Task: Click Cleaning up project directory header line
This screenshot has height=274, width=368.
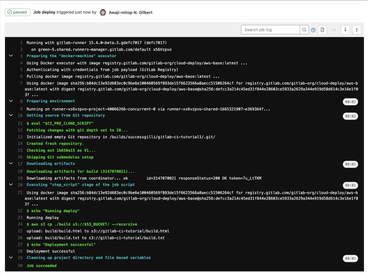Action: 89,258
